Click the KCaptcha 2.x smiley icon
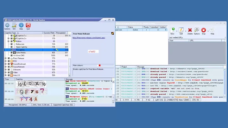Screen dimensions: 228x128 click(x=14, y=39)
